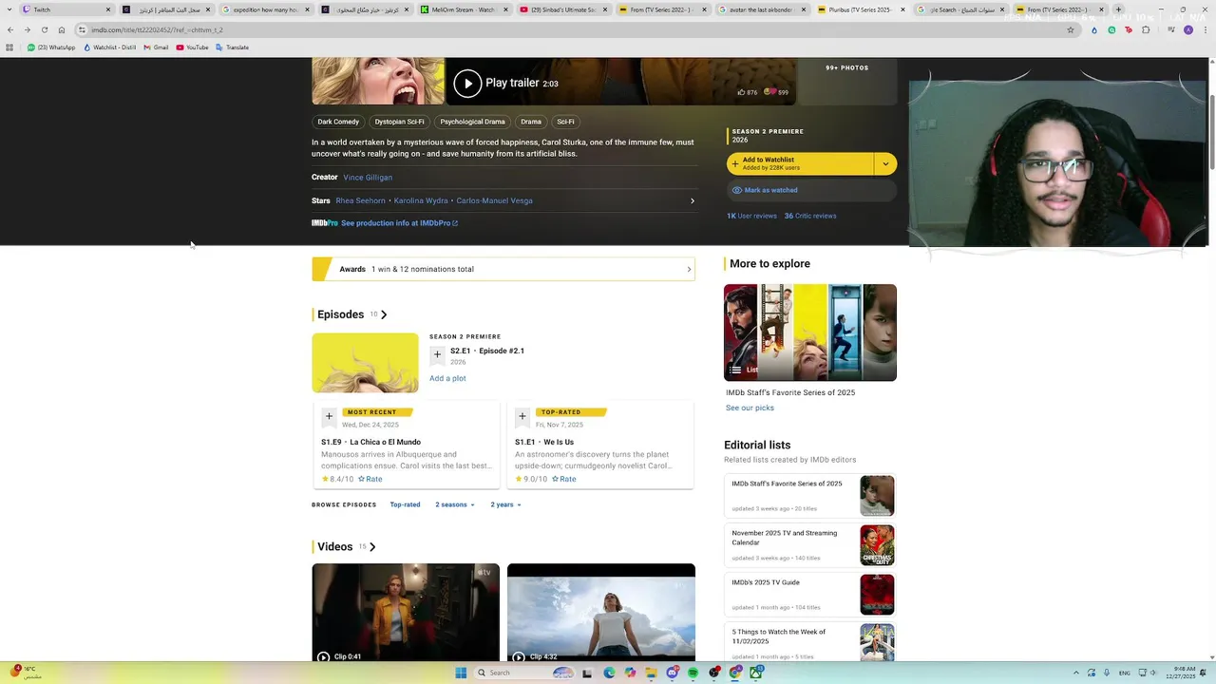
Task: Open Translate bookmark
Action: tap(233, 47)
